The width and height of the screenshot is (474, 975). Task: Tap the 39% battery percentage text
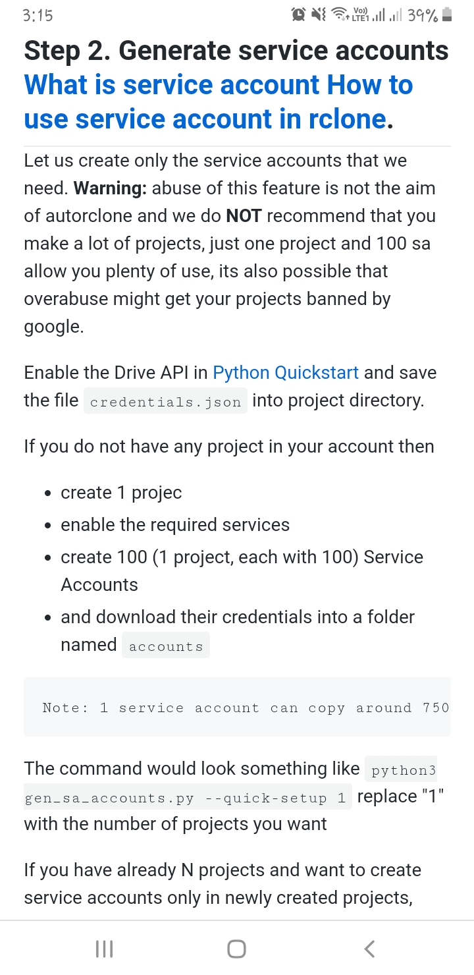point(423,15)
